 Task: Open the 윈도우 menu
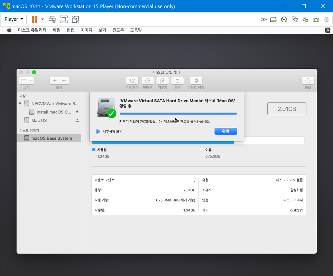(118, 30)
